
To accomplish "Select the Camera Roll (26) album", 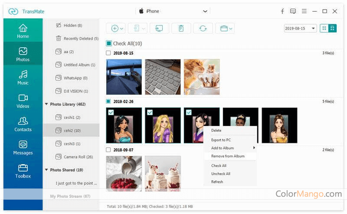I will pos(78,157).
